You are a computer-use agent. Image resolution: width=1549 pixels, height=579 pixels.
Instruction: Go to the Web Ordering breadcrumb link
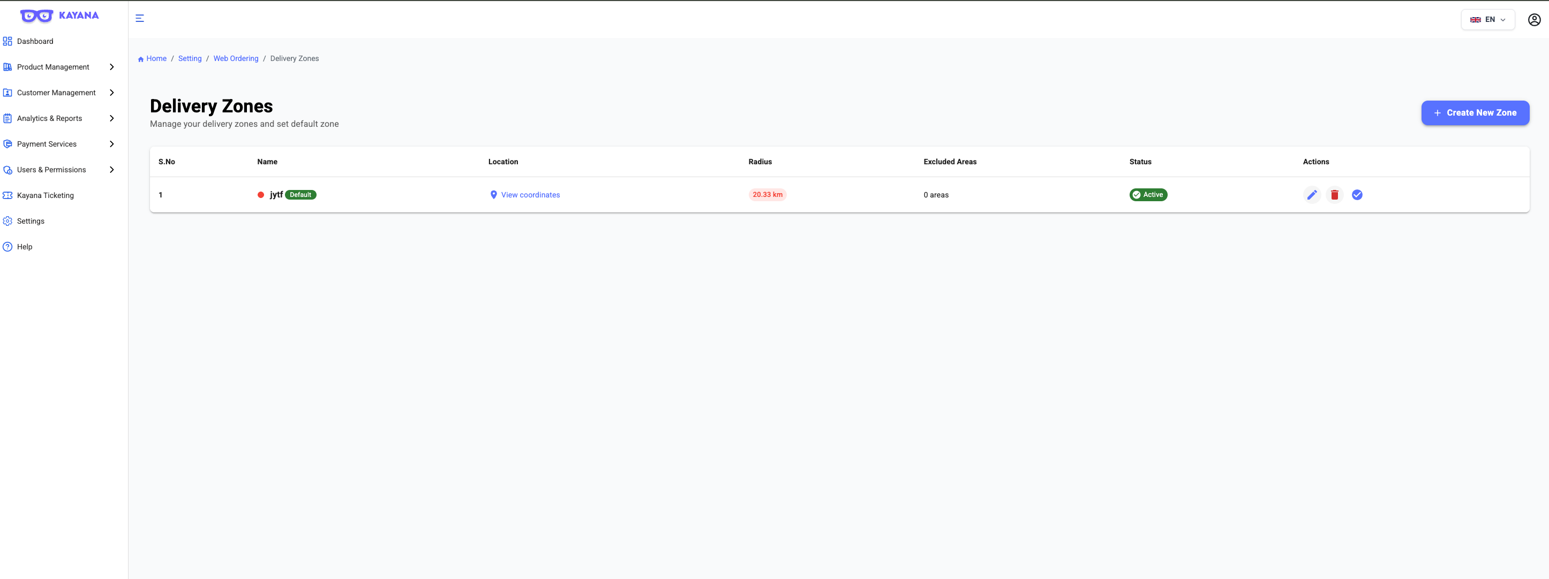coord(236,59)
